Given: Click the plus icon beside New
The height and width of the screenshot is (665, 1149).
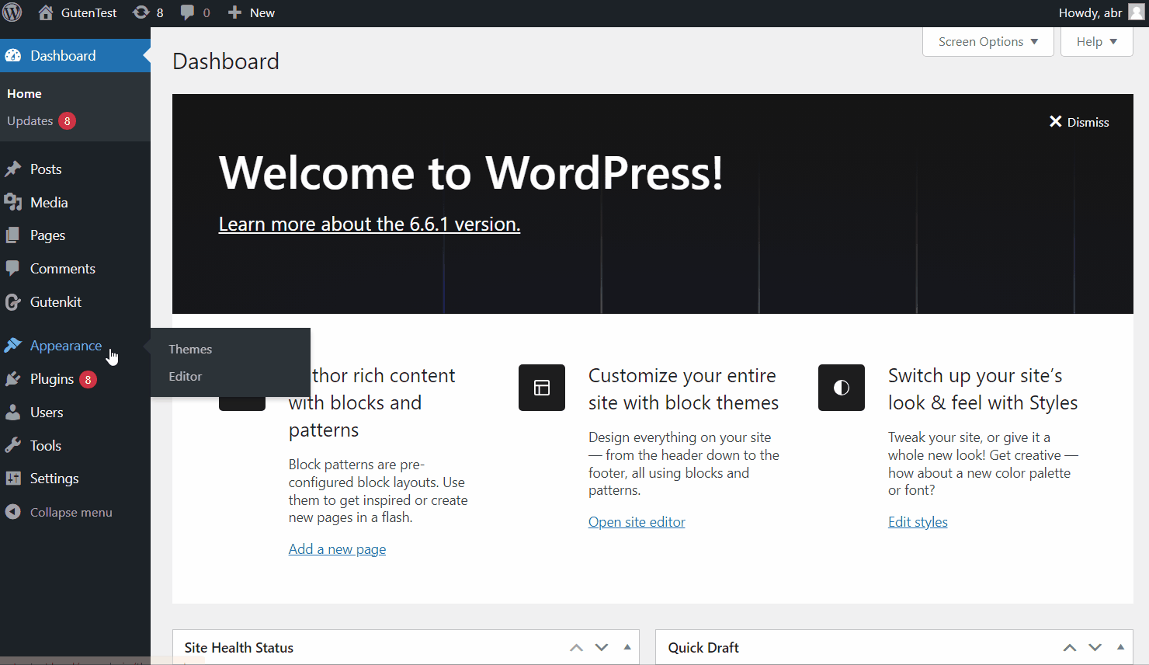Looking at the screenshot, I should 234,12.
